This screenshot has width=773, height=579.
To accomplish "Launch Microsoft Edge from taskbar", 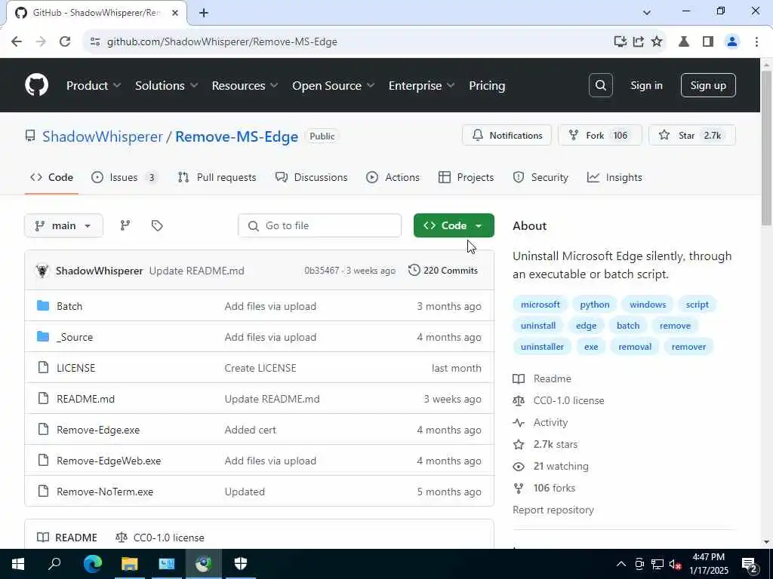I will pyautogui.click(x=92, y=564).
